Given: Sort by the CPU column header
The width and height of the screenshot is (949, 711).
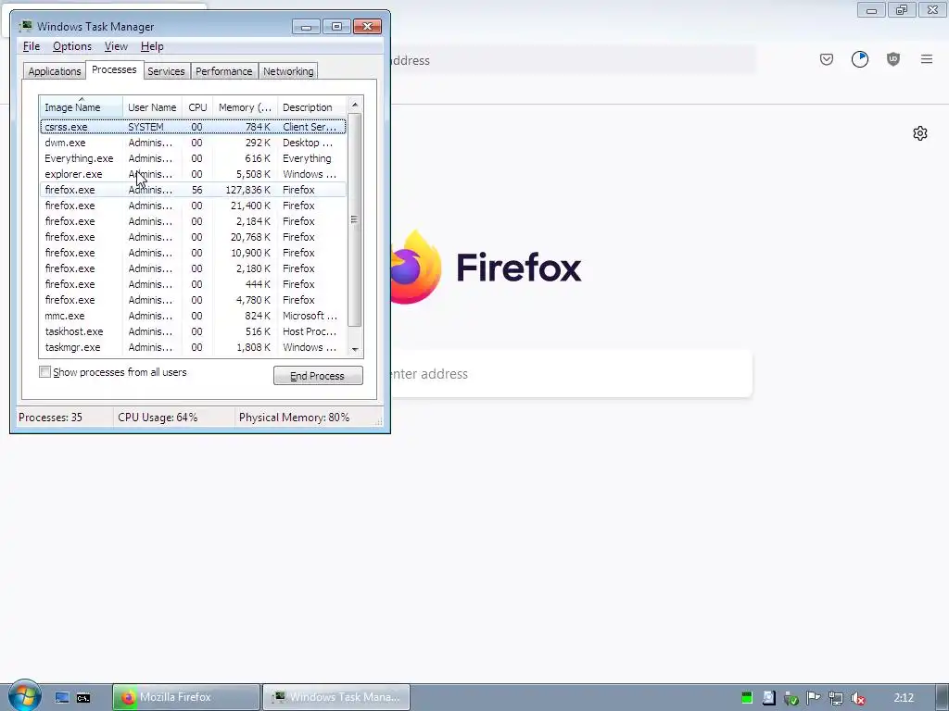Looking at the screenshot, I should click(x=197, y=107).
